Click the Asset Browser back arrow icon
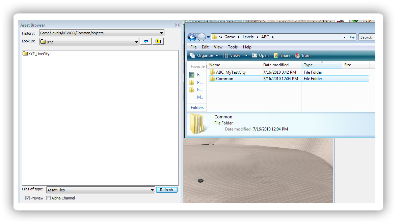The width and height of the screenshot is (401, 224). pyautogui.click(x=146, y=41)
